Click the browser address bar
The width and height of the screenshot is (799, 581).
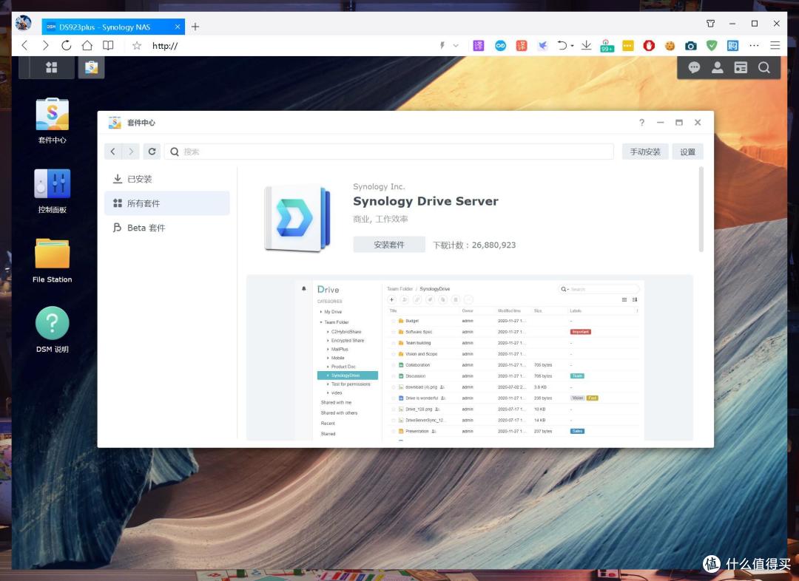[x=291, y=46]
